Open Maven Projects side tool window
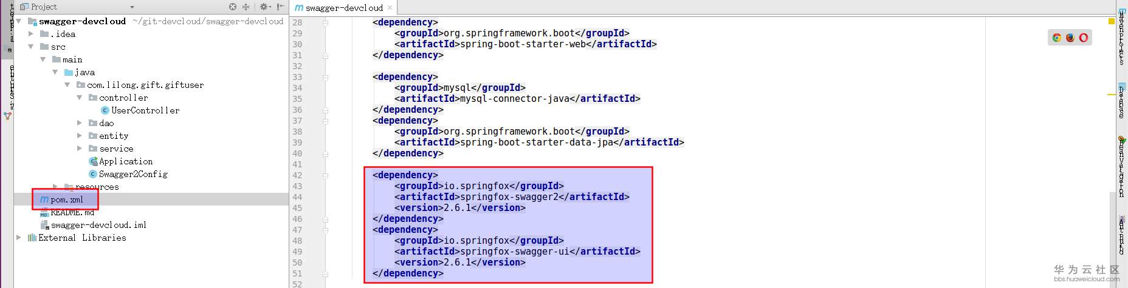 click(1122, 35)
